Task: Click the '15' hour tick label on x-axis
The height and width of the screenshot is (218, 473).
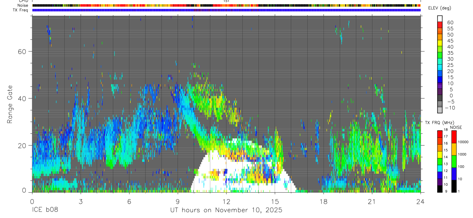Action: [275, 201]
